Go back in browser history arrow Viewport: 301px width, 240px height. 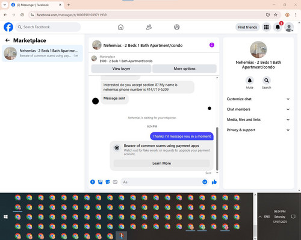(5, 15)
